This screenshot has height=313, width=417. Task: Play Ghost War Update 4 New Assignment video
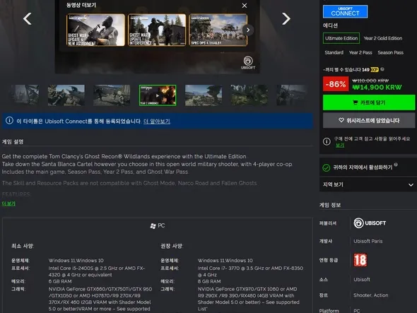pos(95,30)
